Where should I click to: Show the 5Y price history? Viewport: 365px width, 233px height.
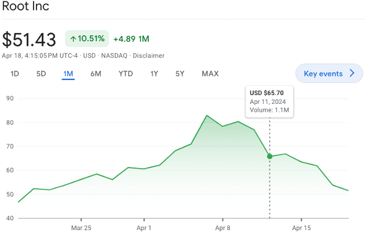pos(180,74)
